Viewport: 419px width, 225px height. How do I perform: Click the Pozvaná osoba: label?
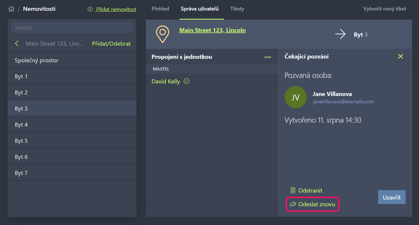click(x=308, y=75)
